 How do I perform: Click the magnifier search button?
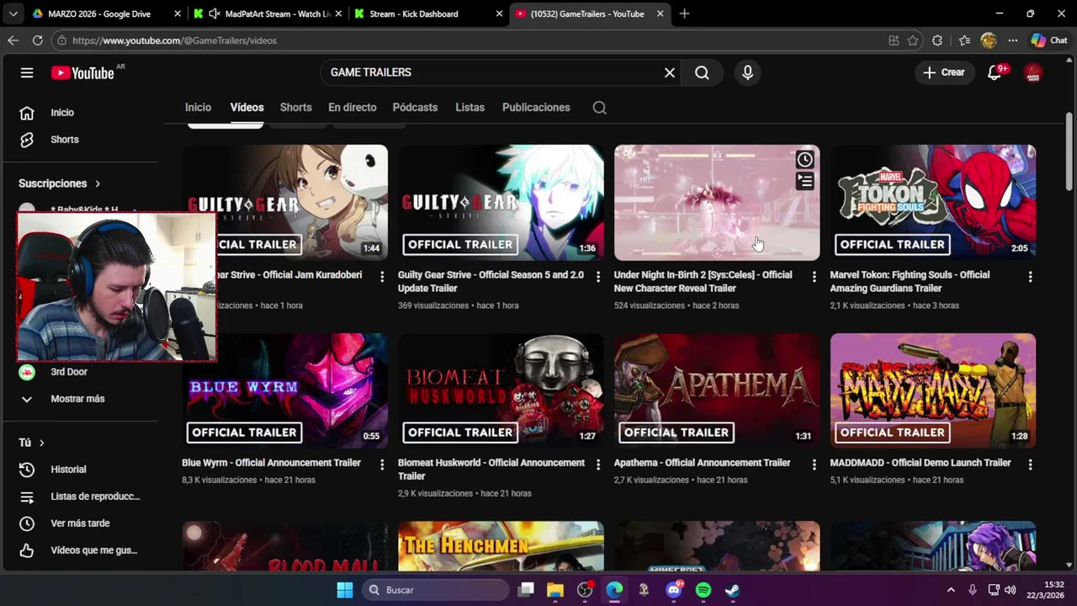click(702, 72)
